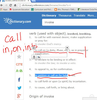Click definition 'to cause, call forth, or bring about.'
The width and height of the screenshot is (97, 100).
click(55, 87)
